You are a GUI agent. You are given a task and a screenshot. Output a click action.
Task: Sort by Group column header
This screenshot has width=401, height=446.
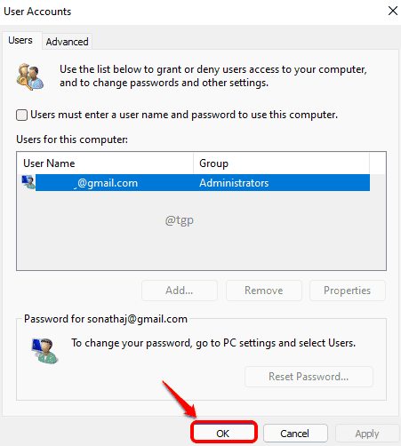click(x=281, y=163)
